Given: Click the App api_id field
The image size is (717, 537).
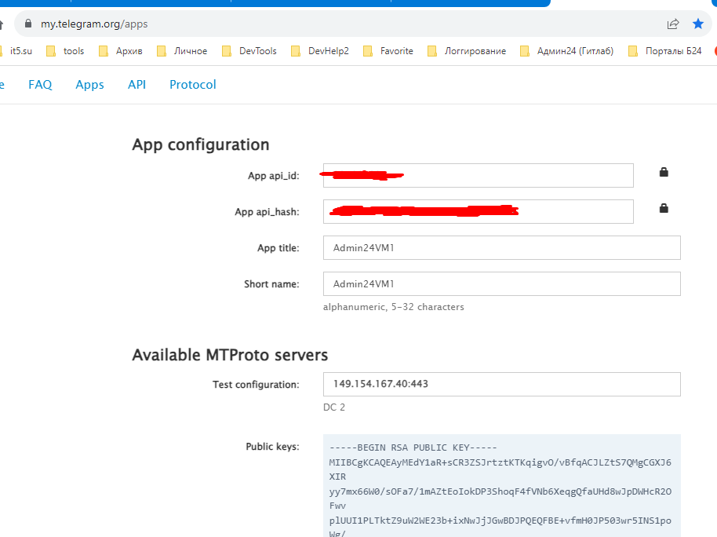Looking at the screenshot, I should (479, 175).
